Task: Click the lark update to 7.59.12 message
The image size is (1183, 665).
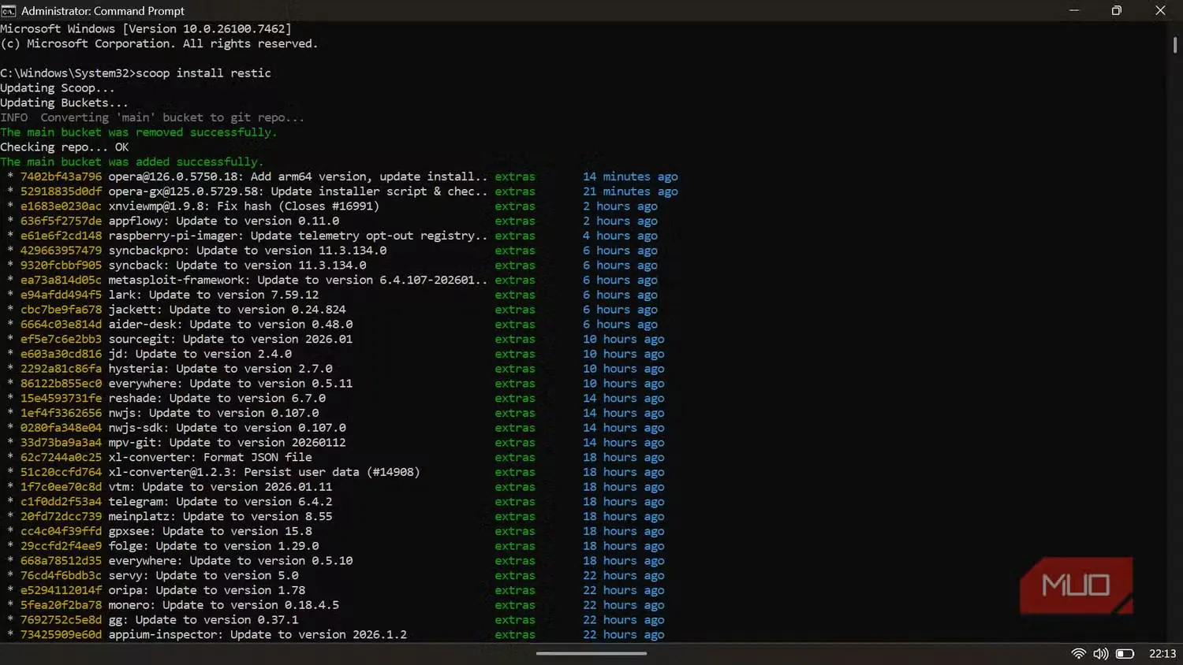Action: click(214, 295)
